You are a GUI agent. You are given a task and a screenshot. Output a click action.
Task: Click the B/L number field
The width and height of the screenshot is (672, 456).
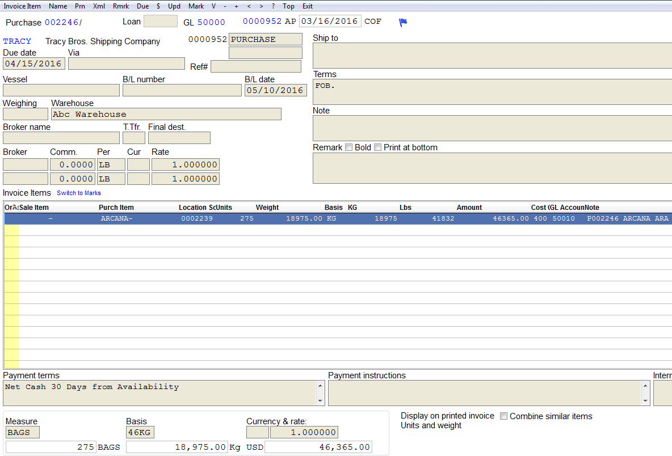point(182,90)
